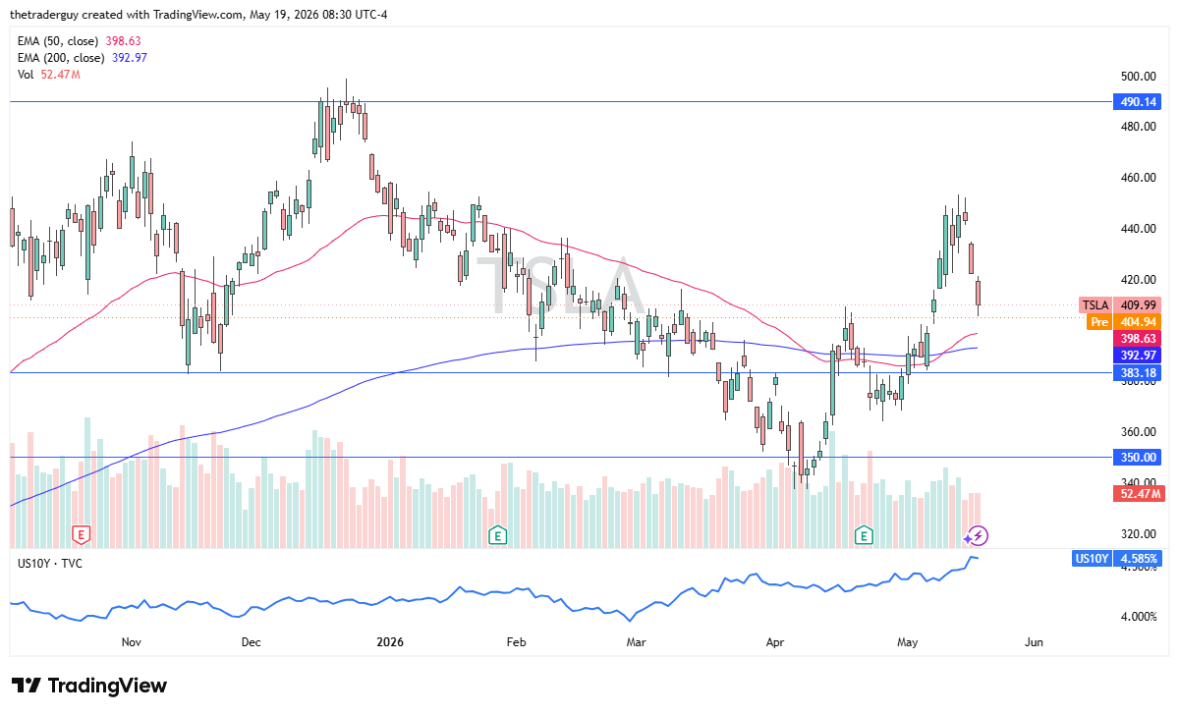
Task: Click the Pre 404.94 pre-market label
Action: (x=1124, y=321)
